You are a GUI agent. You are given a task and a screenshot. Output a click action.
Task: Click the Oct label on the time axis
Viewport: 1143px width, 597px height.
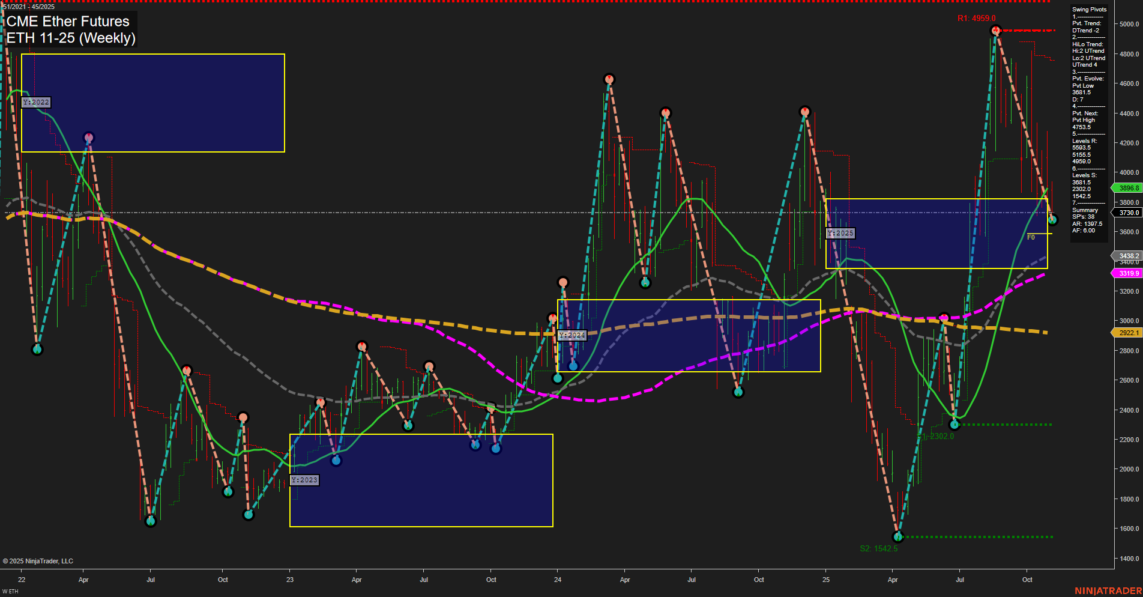[x=1028, y=580]
